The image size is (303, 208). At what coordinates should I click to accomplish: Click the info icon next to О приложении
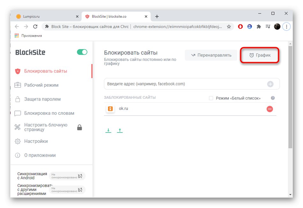pos(18,155)
